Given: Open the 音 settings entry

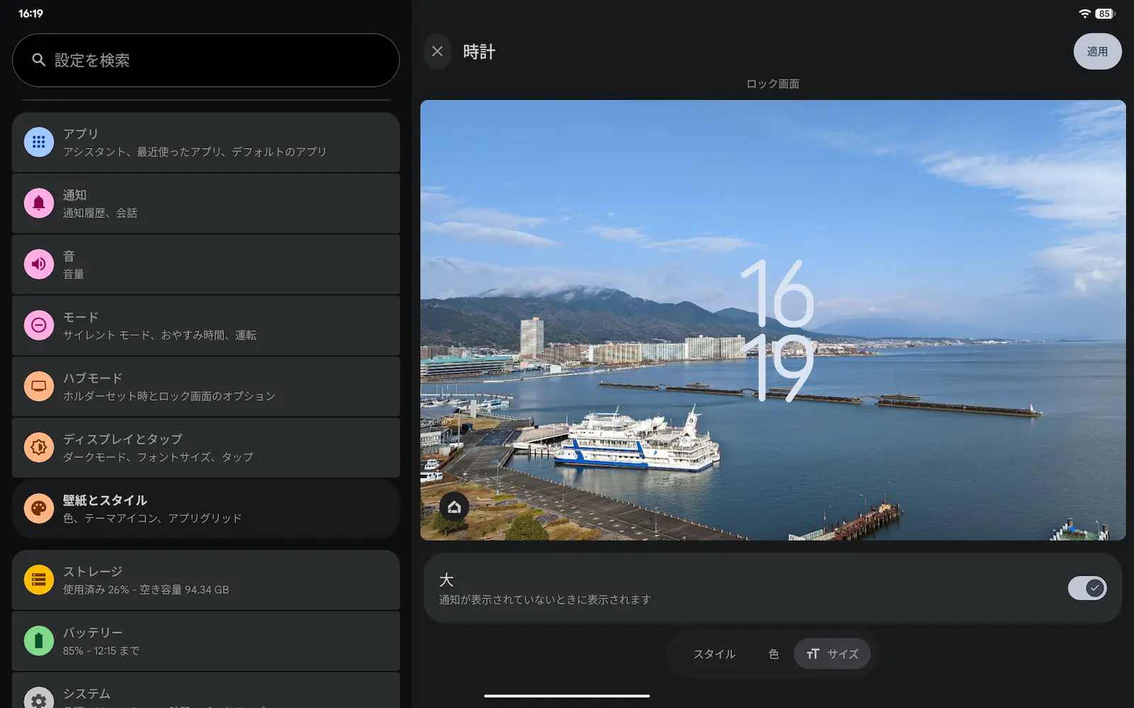Looking at the screenshot, I should pyautogui.click(x=206, y=264).
